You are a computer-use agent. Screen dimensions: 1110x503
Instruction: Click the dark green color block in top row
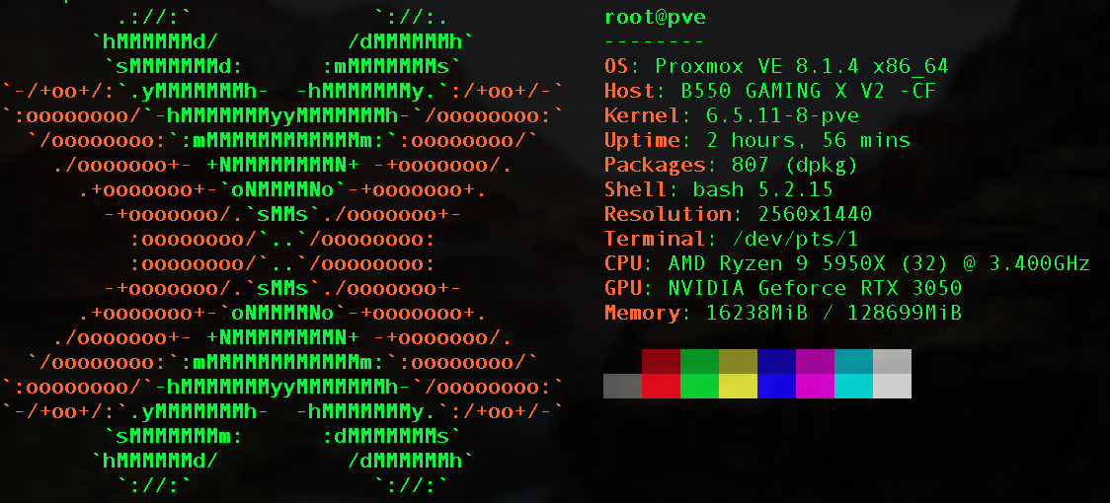click(x=699, y=361)
